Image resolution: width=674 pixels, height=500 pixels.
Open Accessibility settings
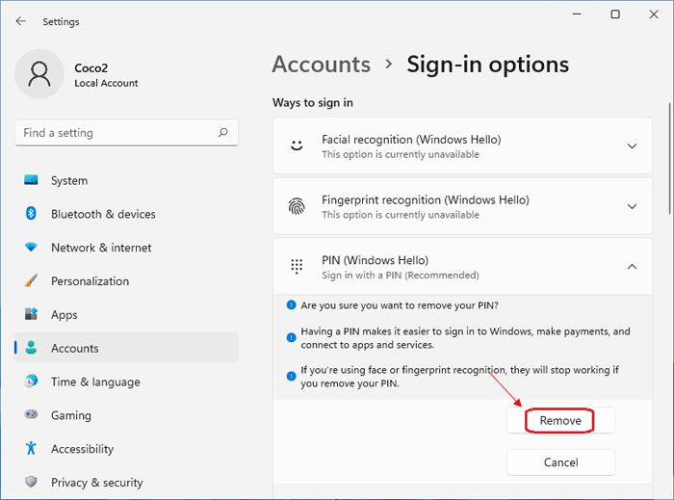[x=126, y=449]
